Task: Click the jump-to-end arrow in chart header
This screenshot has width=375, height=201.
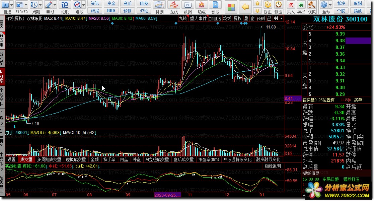Action: coord(276,18)
